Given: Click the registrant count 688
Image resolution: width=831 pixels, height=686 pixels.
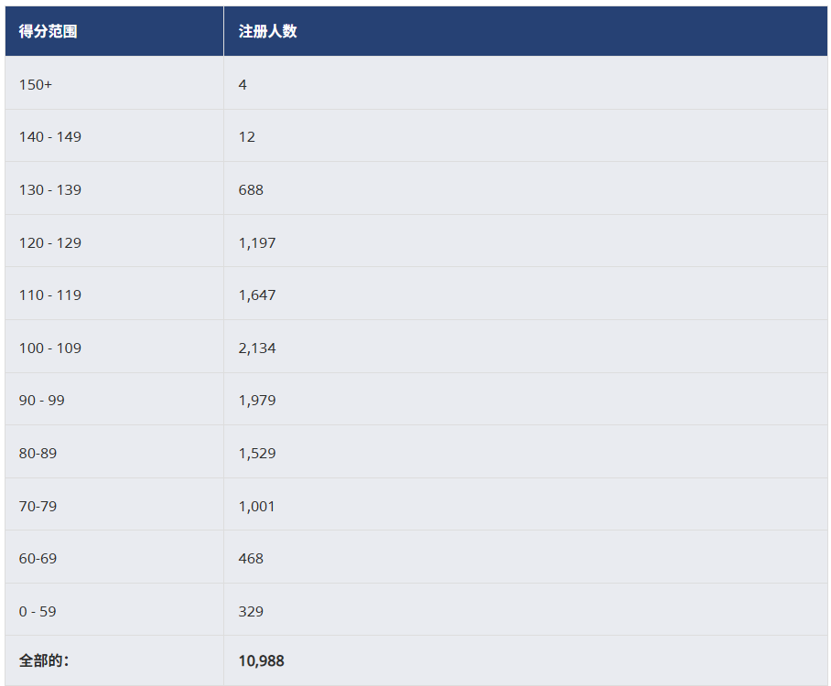Looking at the screenshot, I should point(251,189).
